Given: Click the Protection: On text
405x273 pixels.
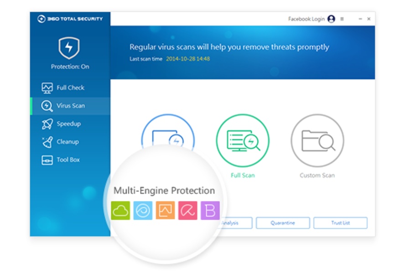Looking at the screenshot, I should pyautogui.click(x=70, y=67).
